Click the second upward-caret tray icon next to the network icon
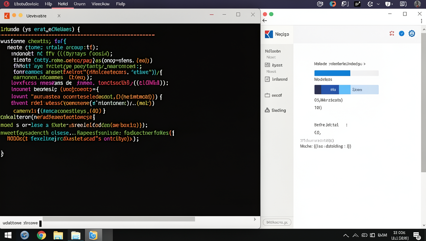This screenshot has width=426, height=241. pyautogui.click(x=355, y=235)
